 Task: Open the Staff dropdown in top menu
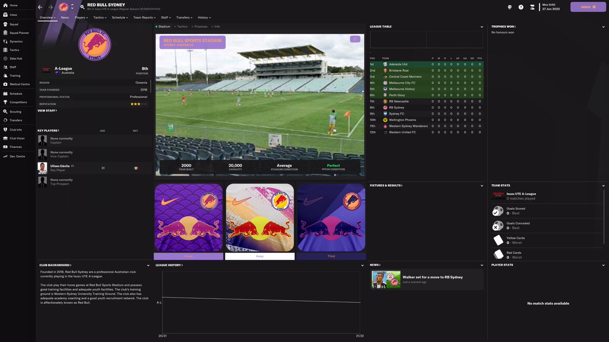pyautogui.click(x=166, y=17)
